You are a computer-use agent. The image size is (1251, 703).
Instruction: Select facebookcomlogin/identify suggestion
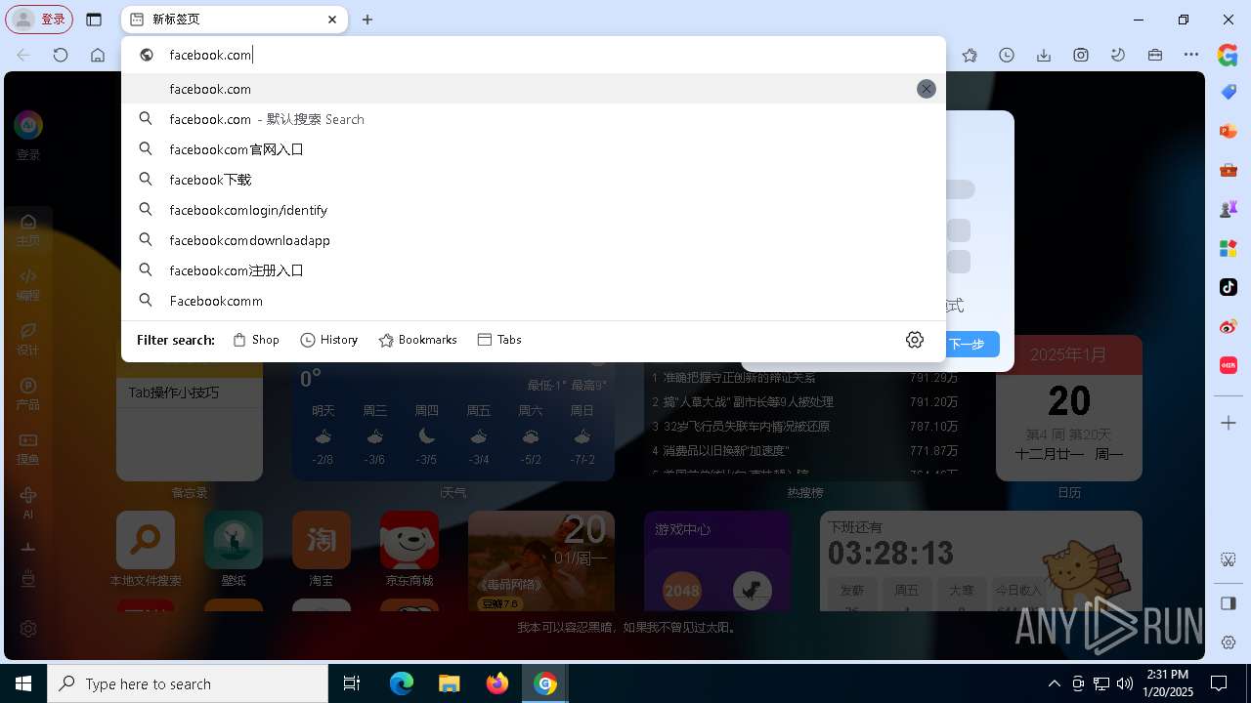[x=534, y=210]
